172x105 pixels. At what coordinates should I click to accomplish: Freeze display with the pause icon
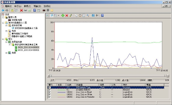point(93,15)
